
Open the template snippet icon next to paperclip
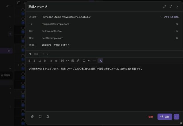coord(40,117)
